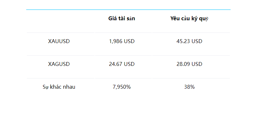The height and width of the screenshot is (125, 261).
Task: Click the XAUUSD row label
Action: (x=59, y=41)
